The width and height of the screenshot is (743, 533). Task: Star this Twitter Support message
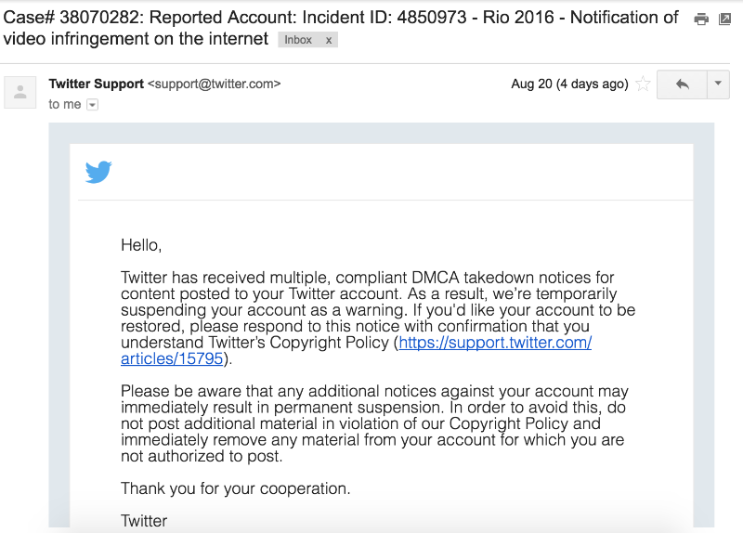coord(643,84)
